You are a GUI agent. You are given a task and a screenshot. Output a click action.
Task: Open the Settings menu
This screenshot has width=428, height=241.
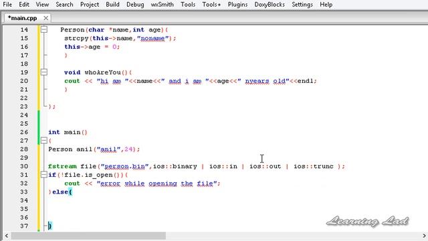point(302,5)
